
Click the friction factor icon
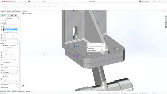coord(2,81)
